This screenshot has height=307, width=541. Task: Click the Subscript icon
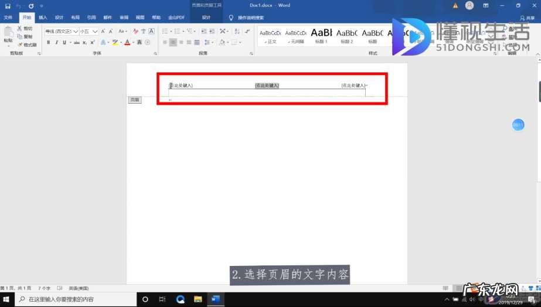[x=84, y=42]
